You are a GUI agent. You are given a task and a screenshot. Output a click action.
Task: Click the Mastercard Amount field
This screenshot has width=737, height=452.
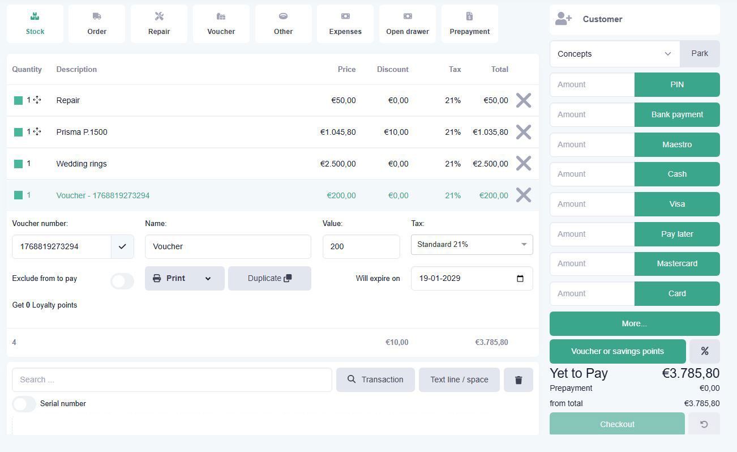point(592,263)
